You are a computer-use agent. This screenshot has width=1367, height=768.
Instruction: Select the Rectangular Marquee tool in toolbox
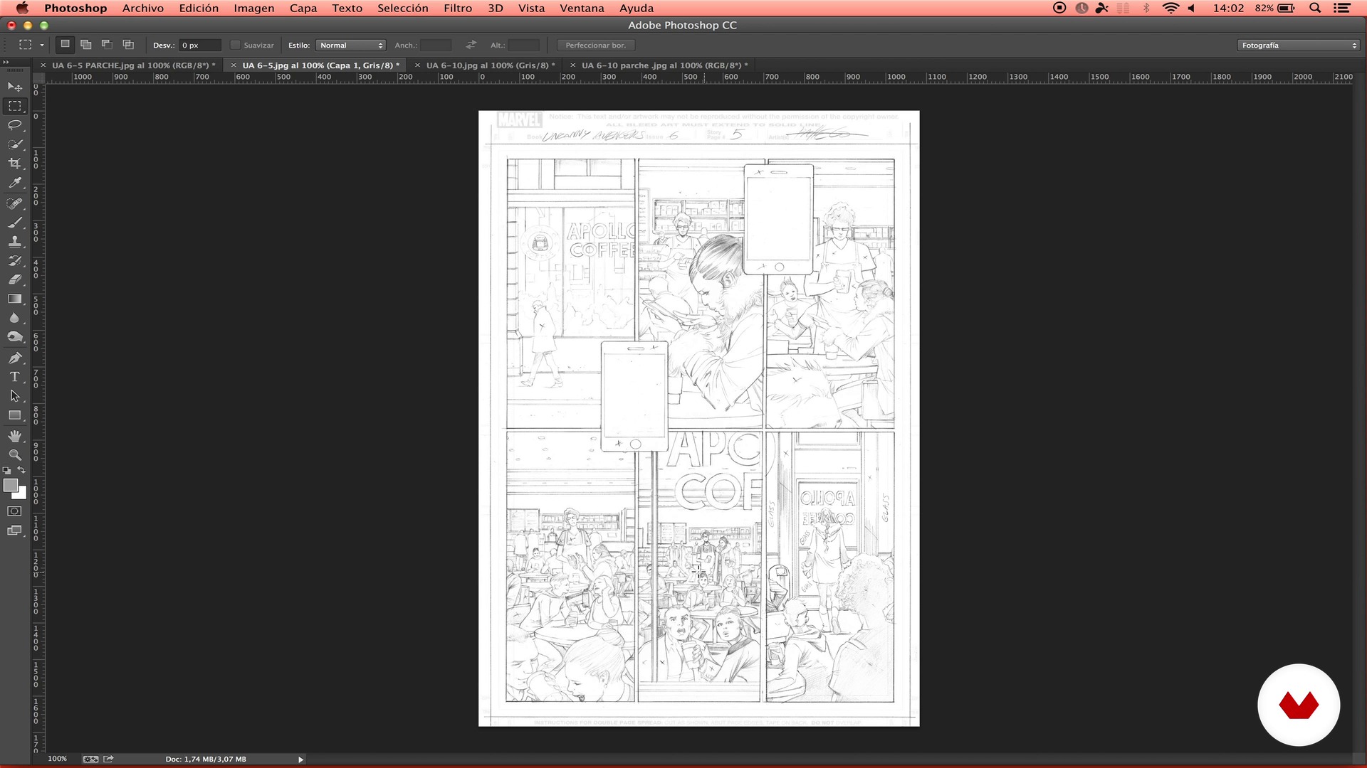click(x=14, y=106)
